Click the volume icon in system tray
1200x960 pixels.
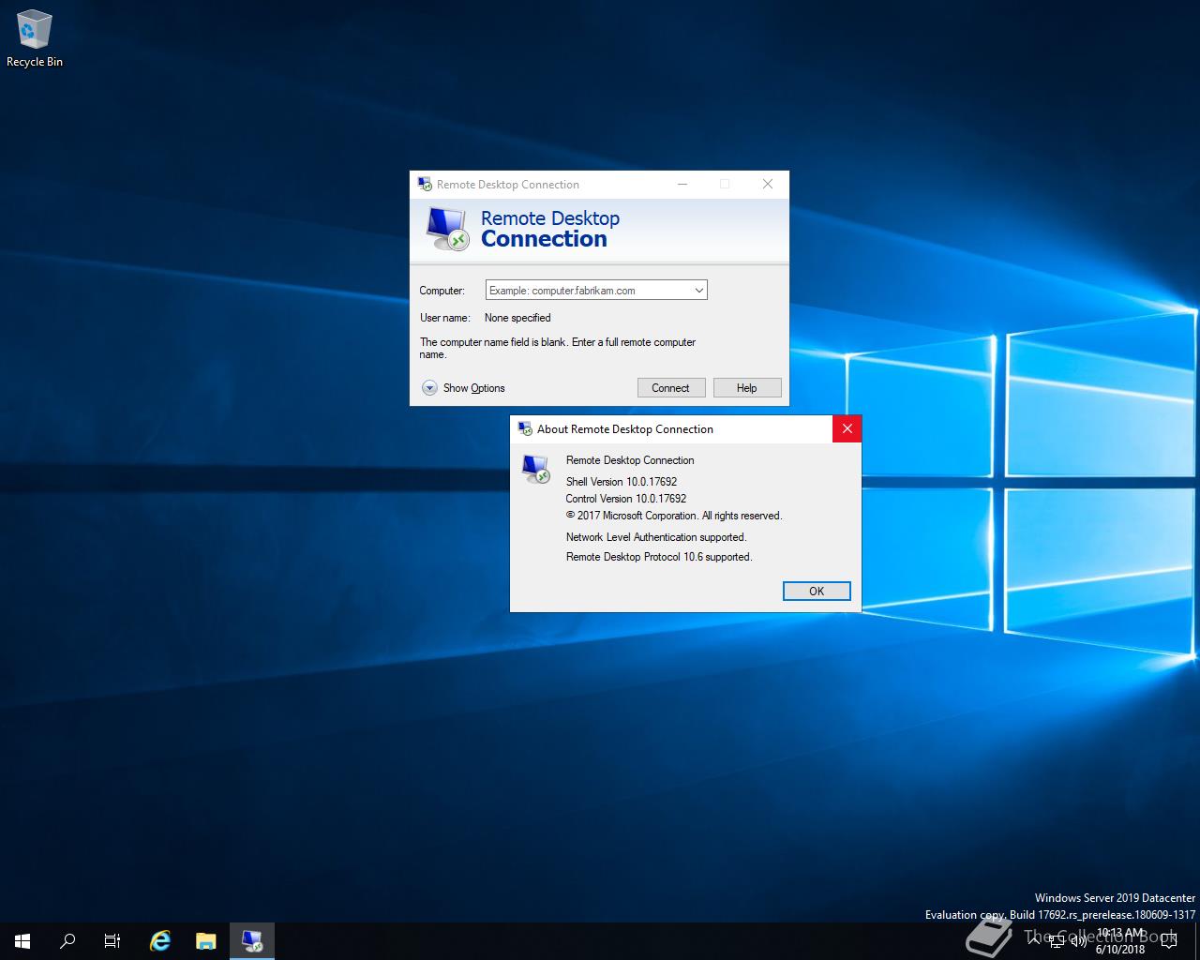pyautogui.click(x=1078, y=940)
